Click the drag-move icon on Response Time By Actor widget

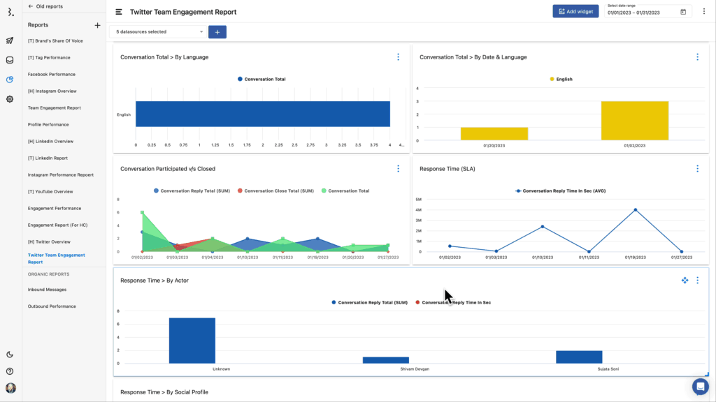point(685,280)
